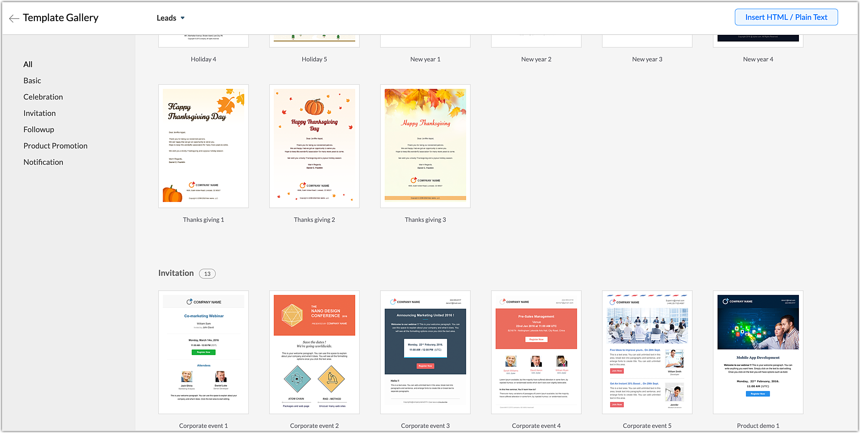
Task: Open Corporate event 4 Pre-Sales template
Action: [x=536, y=352]
